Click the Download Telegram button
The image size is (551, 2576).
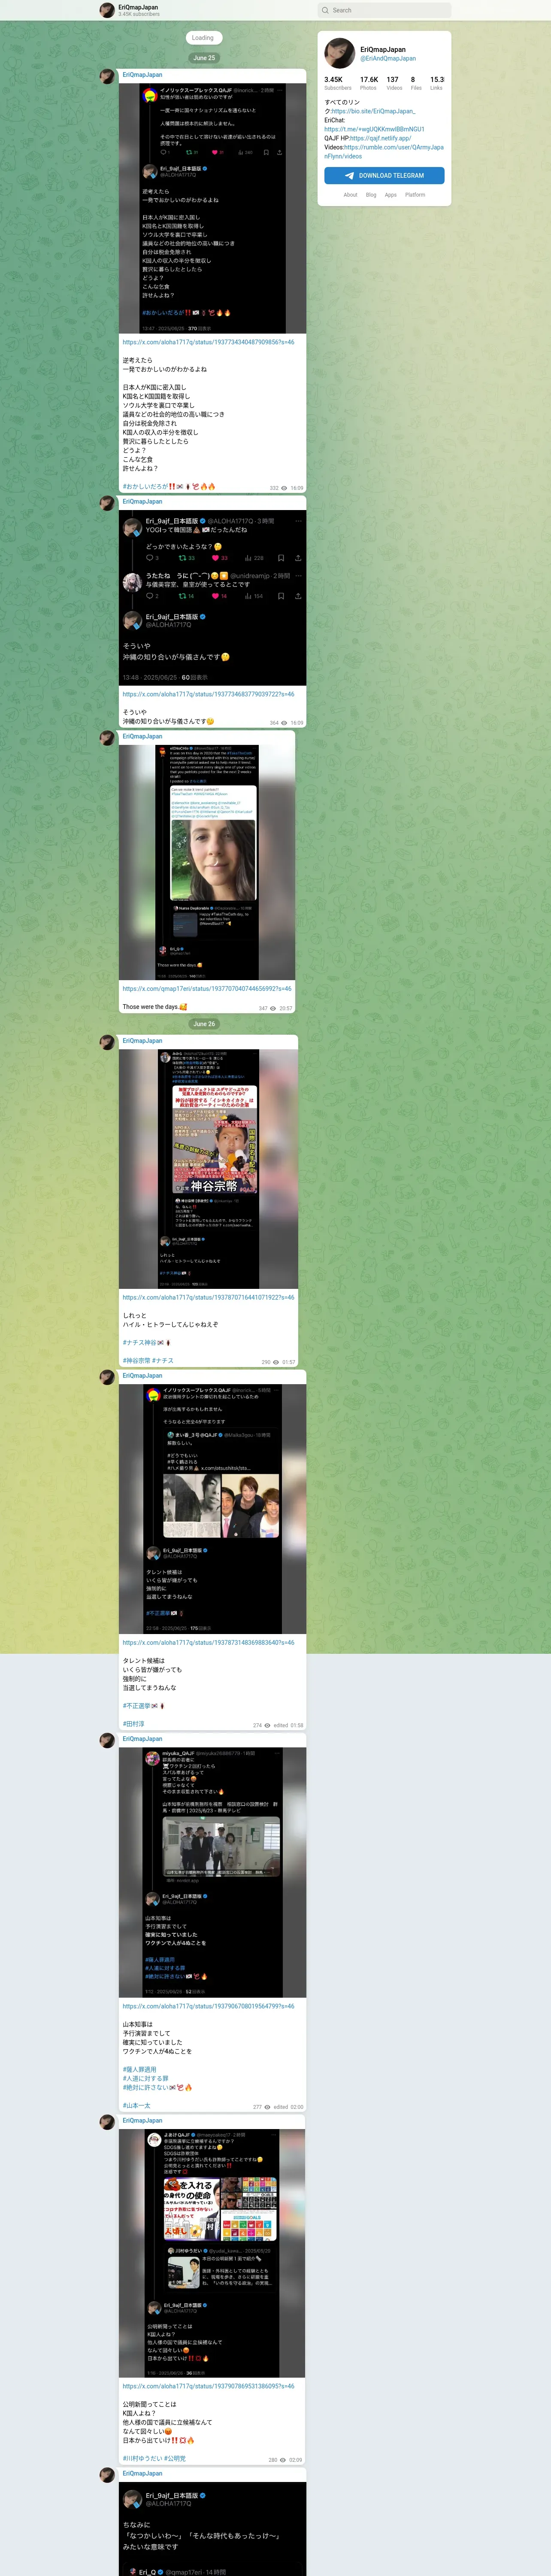[384, 175]
